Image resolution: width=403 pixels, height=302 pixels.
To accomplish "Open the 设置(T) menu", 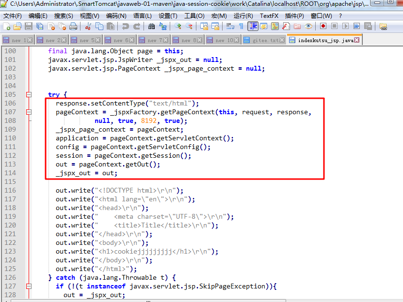I will tap(168, 16).
